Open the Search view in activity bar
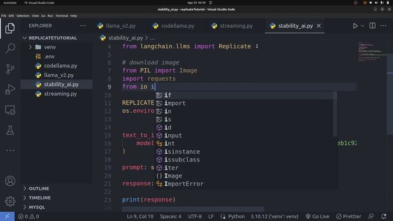Viewport: 393px width, 221px height. coord(10,48)
